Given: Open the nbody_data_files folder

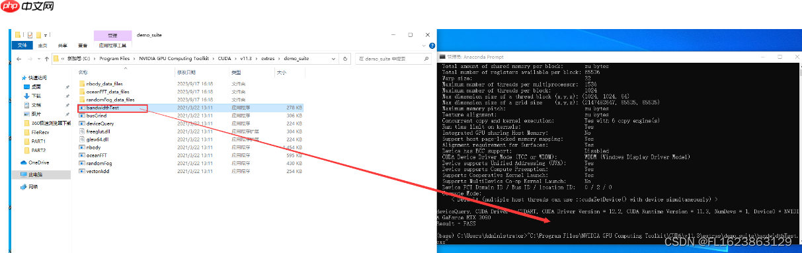Looking at the screenshot, I should pos(104,84).
